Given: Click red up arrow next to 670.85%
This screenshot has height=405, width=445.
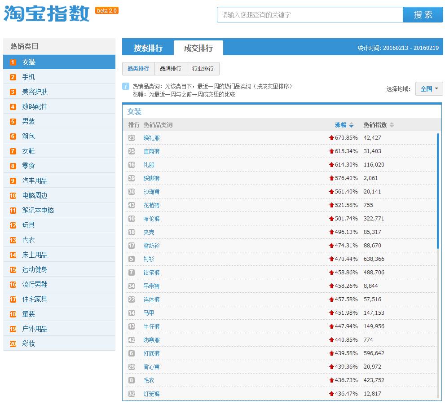Looking at the screenshot, I should coord(331,138).
